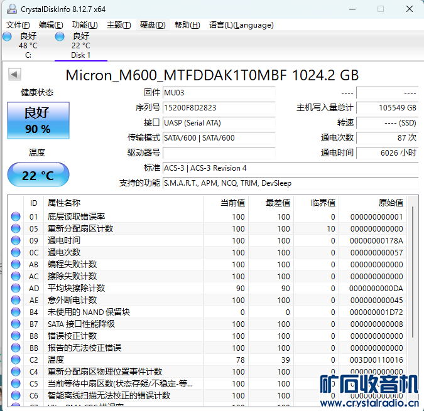The width and height of the screenshot is (424, 411).
Task: Click the status orb for attribute AE
Action: [x=16, y=300]
